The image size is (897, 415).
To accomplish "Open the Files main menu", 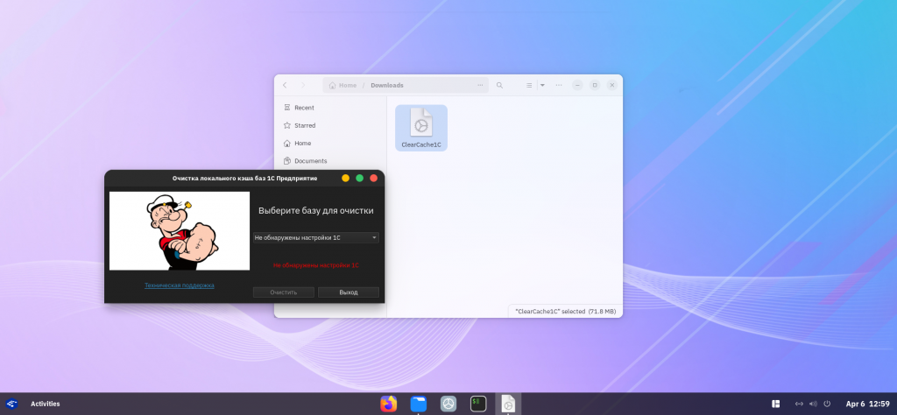I will [x=559, y=85].
